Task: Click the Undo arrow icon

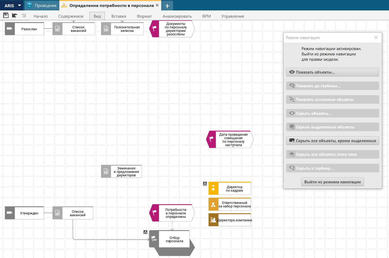Action: (x=15, y=15)
